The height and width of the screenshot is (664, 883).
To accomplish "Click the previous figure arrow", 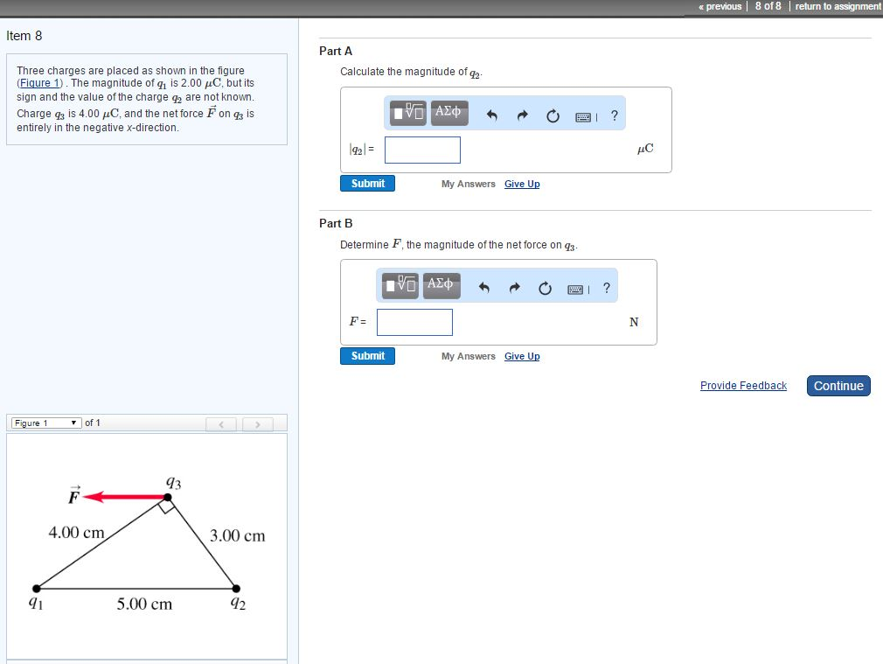I will click(221, 423).
